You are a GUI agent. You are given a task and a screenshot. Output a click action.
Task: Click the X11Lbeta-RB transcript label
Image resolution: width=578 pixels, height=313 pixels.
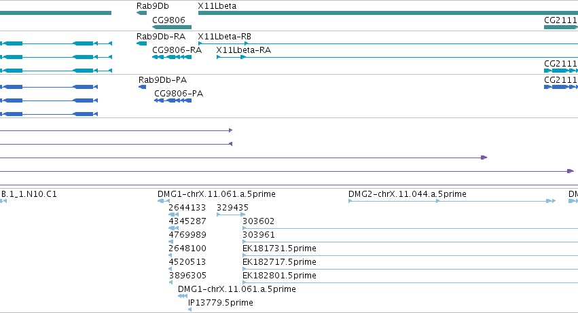click(x=225, y=37)
